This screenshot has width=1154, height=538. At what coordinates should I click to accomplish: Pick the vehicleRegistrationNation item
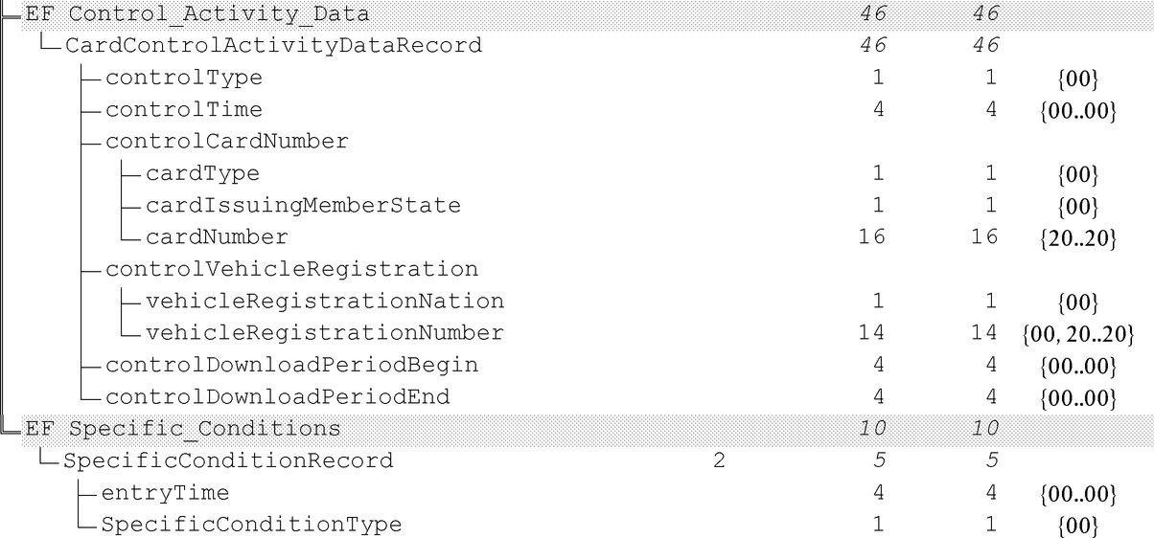point(325,301)
